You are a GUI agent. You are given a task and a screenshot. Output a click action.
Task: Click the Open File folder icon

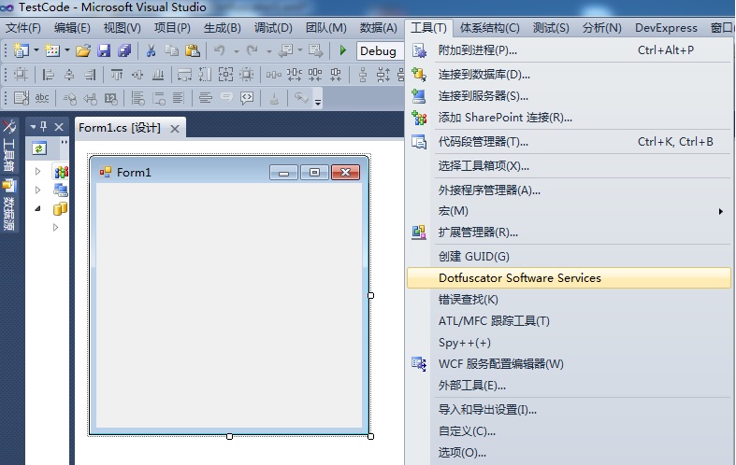(x=83, y=50)
